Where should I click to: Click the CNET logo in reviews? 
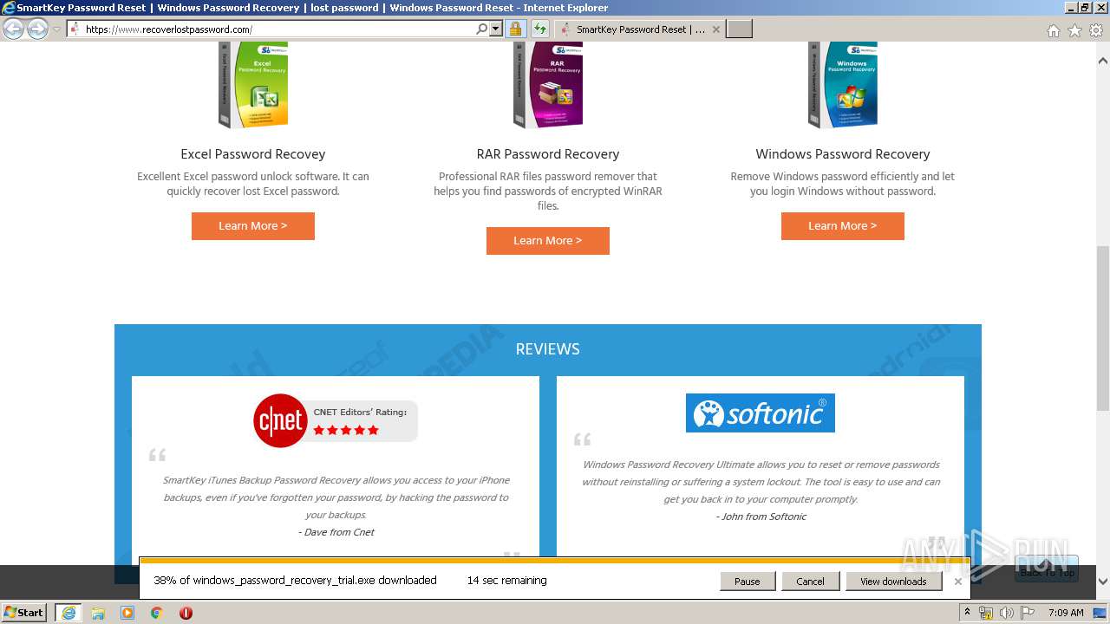click(280, 420)
